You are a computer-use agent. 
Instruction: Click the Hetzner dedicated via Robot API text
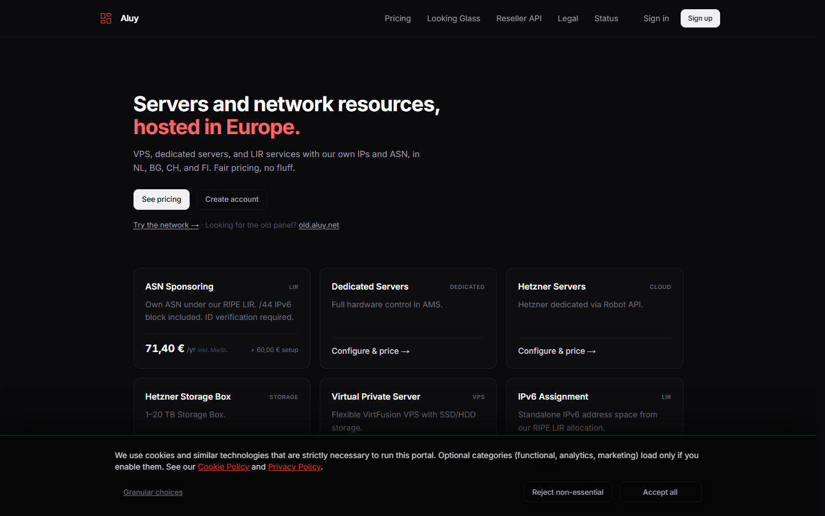pyautogui.click(x=580, y=304)
